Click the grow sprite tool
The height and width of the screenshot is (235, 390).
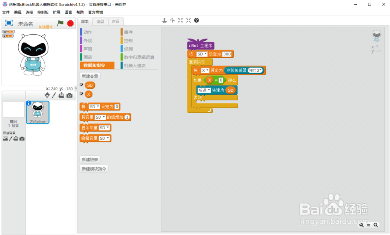pyautogui.click(x=180, y=20)
